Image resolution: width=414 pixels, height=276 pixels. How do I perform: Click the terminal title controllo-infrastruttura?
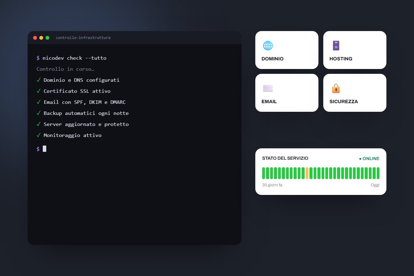coord(83,38)
